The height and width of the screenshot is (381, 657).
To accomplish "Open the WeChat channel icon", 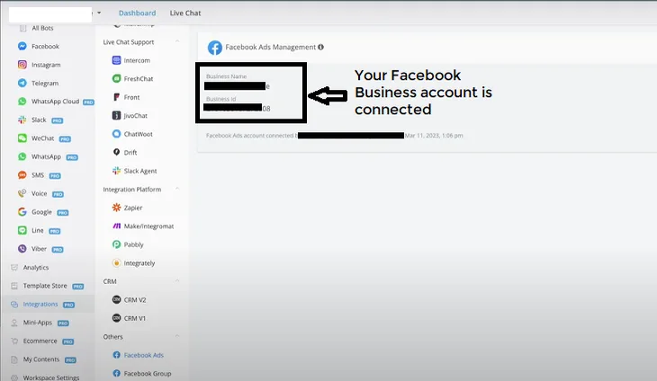I will click(22, 138).
